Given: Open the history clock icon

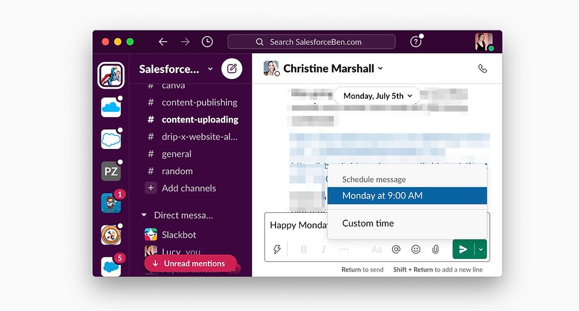Looking at the screenshot, I should coord(207,42).
